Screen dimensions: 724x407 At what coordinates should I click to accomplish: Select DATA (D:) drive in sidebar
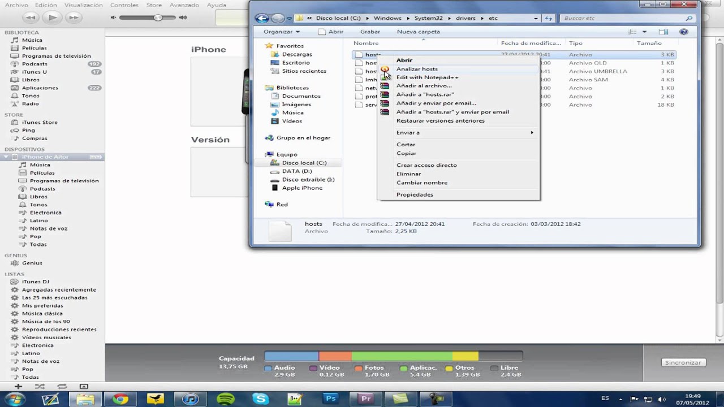(297, 171)
